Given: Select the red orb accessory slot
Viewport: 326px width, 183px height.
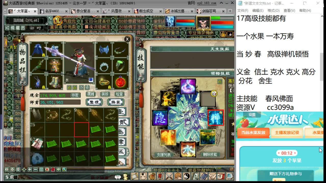Looking at the screenshot, I should tap(120, 82).
